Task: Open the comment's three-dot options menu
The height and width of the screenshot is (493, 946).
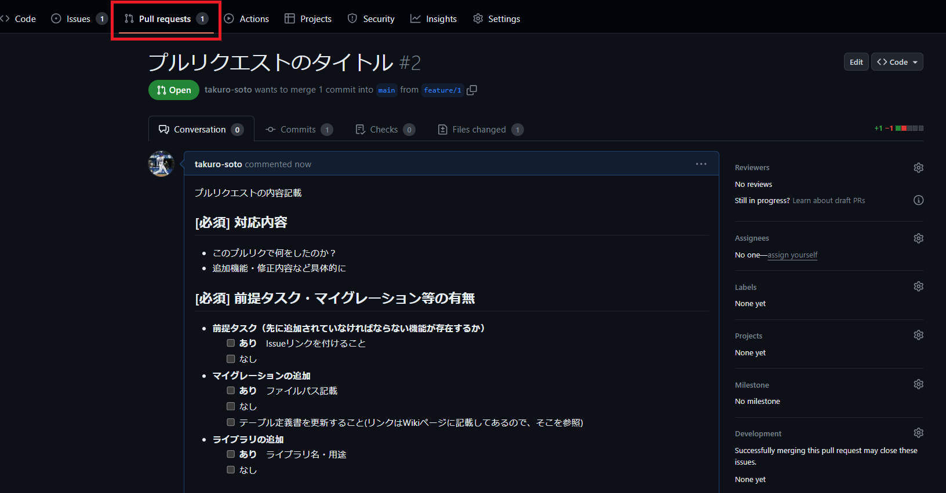Action: 701,164
